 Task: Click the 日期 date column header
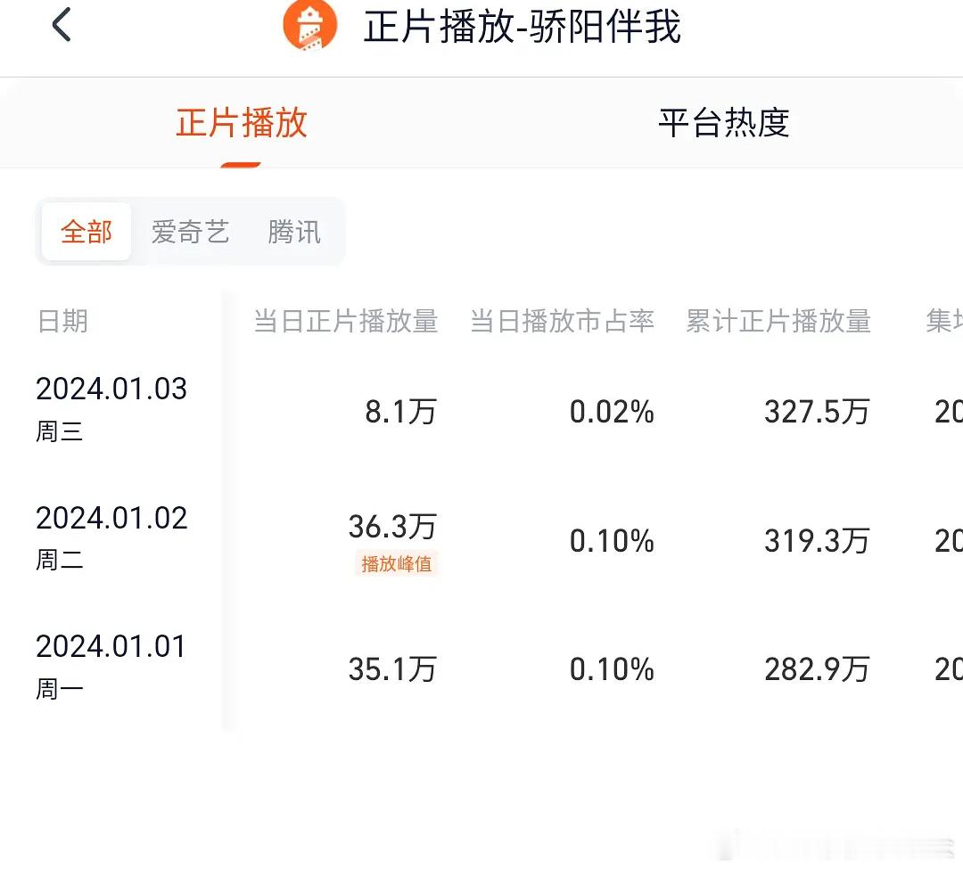pyautogui.click(x=62, y=322)
